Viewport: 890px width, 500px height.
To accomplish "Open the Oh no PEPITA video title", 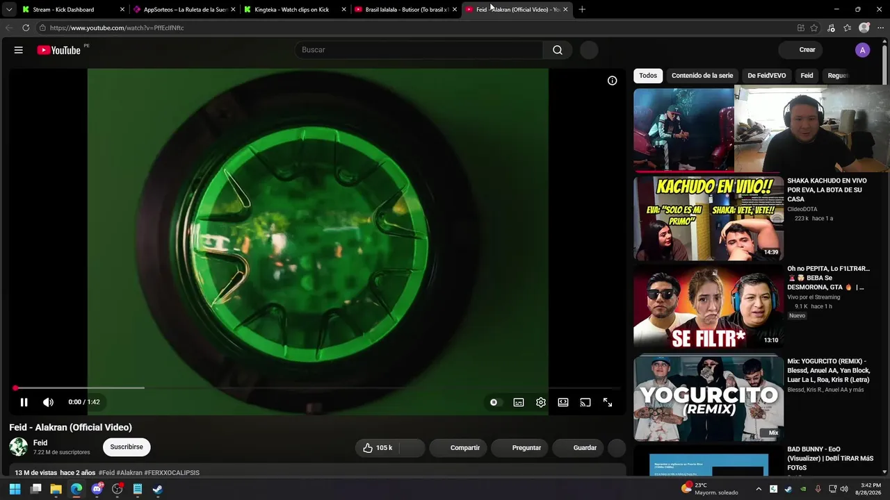I will (x=829, y=278).
